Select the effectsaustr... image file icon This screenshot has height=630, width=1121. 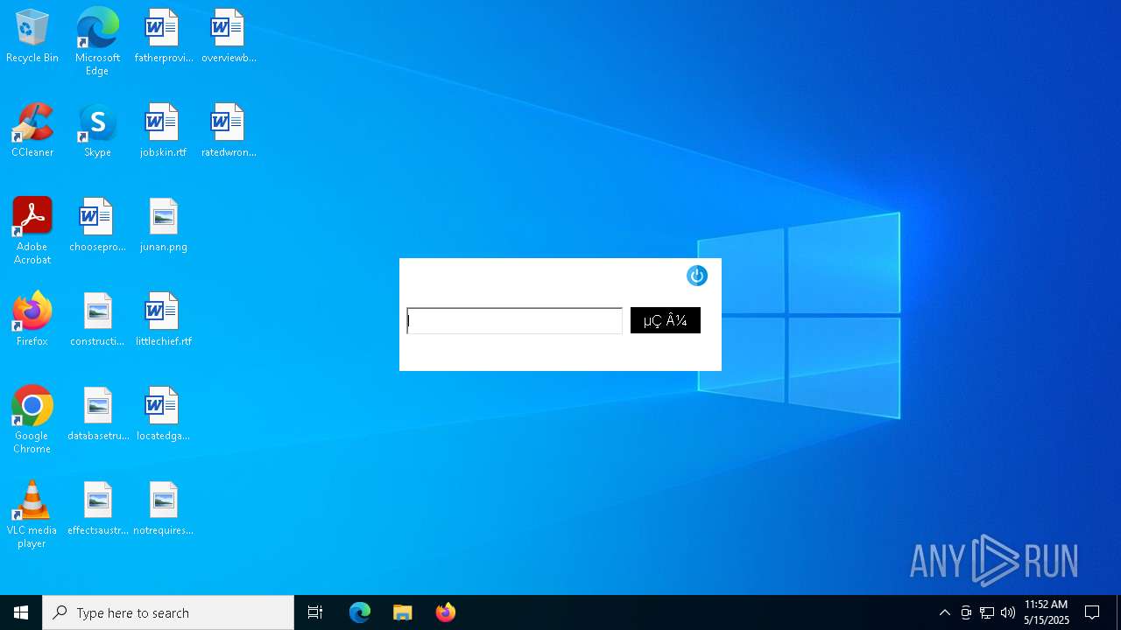(x=97, y=509)
